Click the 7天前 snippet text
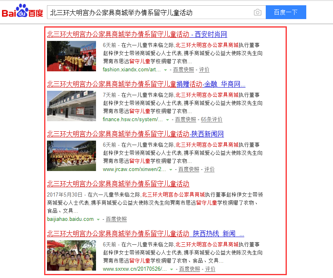 109,95
